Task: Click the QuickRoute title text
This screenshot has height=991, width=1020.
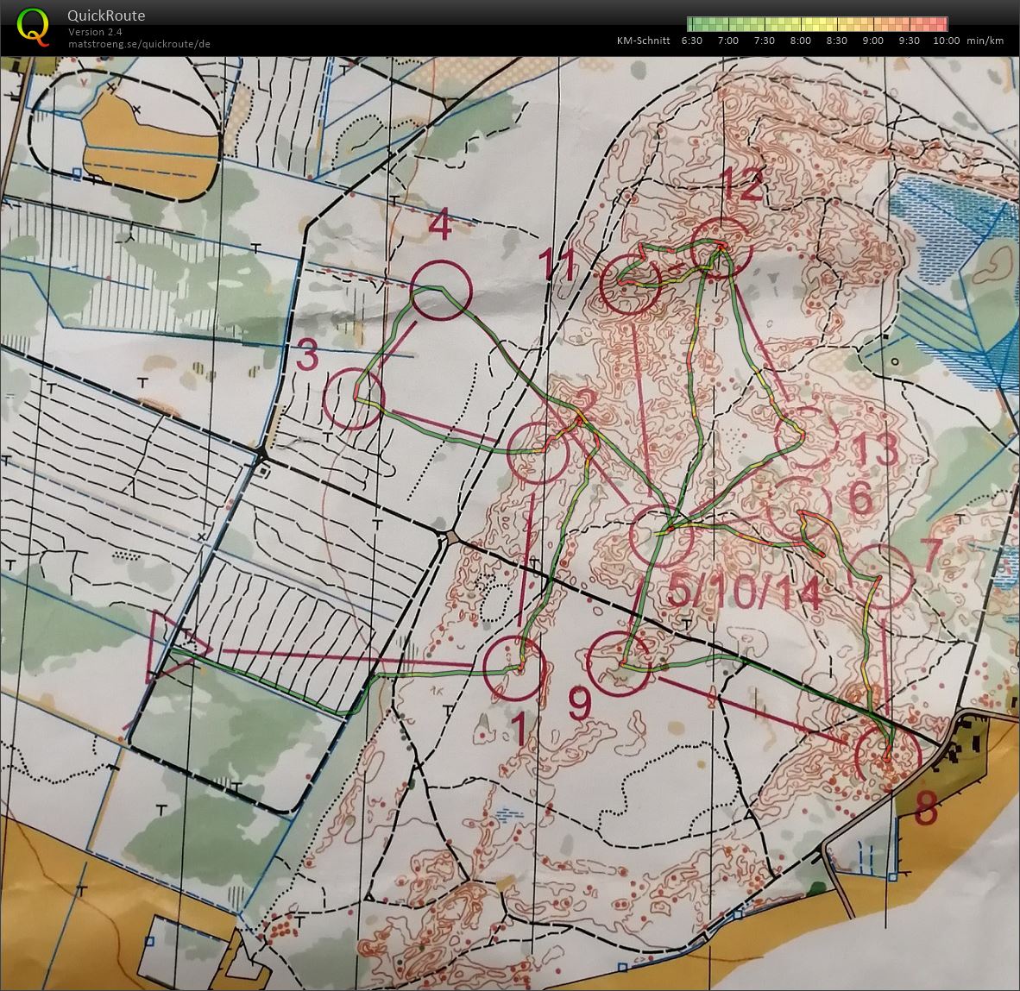Action: click(x=106, y=16)
